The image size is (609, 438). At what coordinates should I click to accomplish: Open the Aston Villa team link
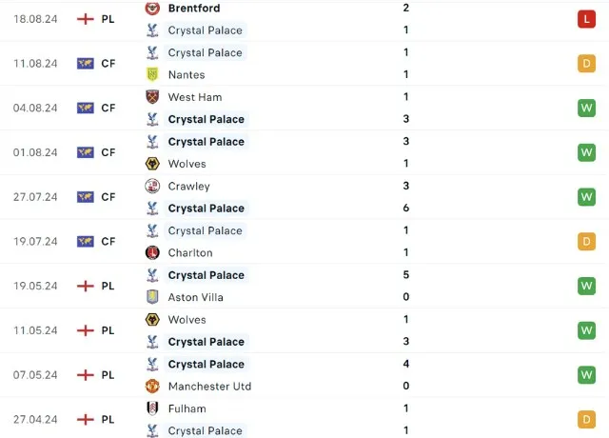pyautogui.click(x=196, y=297)
